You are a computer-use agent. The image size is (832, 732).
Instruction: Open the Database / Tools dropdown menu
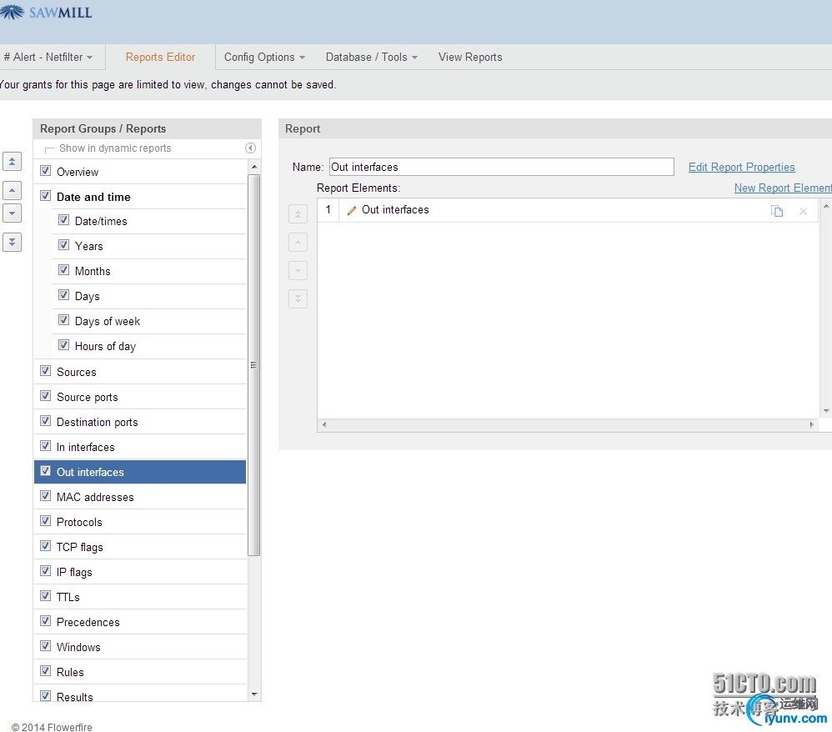(372, 57)
